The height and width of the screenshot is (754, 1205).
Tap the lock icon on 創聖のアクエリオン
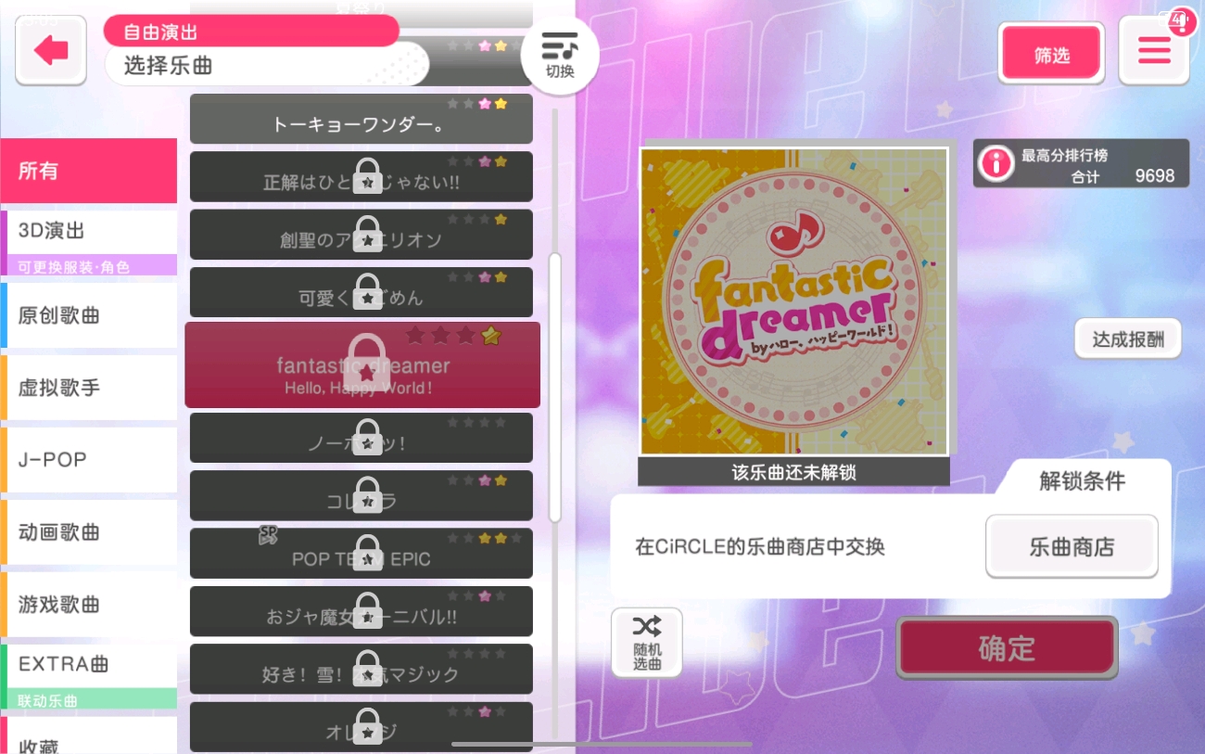coord(368,234)
